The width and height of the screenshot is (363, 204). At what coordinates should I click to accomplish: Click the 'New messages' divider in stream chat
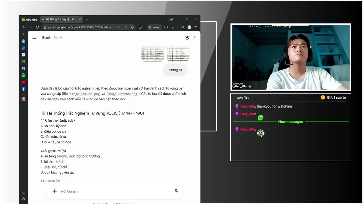tap(291, 122)
